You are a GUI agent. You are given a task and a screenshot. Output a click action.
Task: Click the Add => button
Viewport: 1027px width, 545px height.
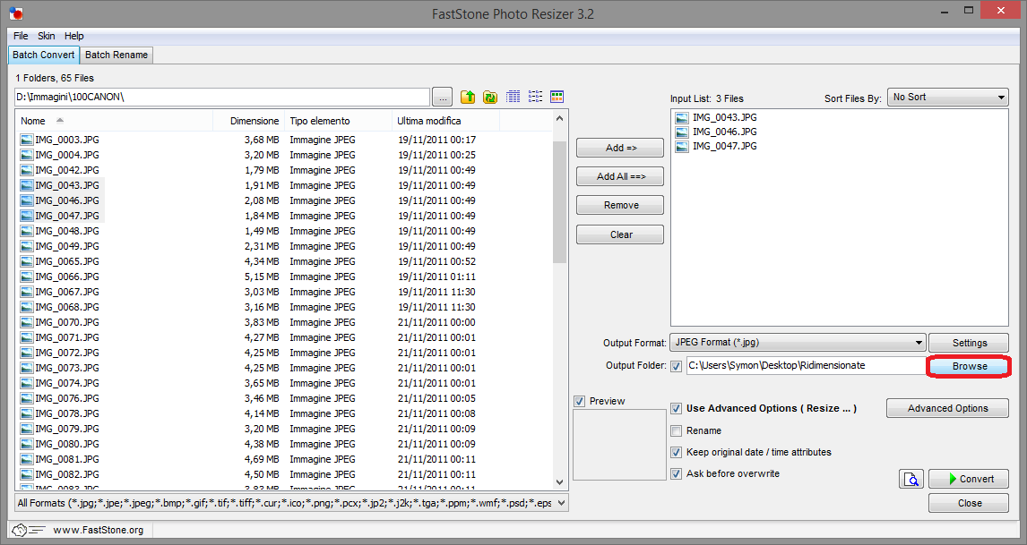(620, 148)
